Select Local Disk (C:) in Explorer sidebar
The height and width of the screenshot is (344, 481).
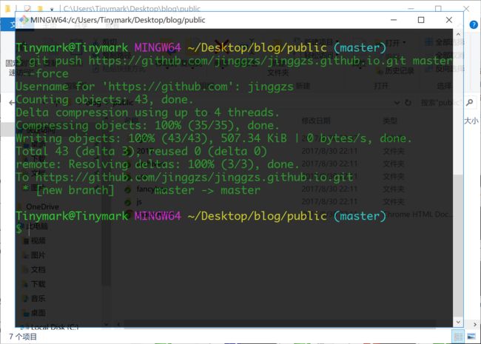click(50, 327)
